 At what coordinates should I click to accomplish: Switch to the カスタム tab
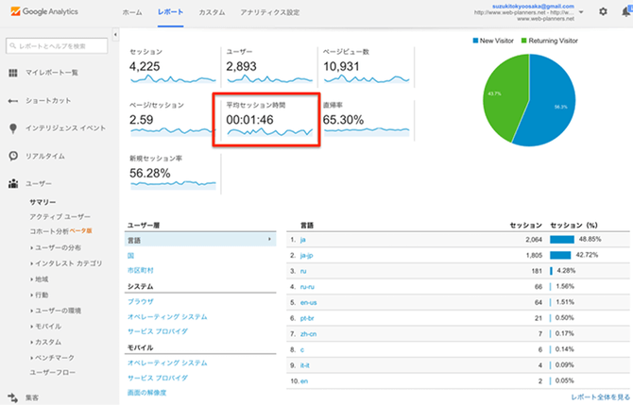212,12
